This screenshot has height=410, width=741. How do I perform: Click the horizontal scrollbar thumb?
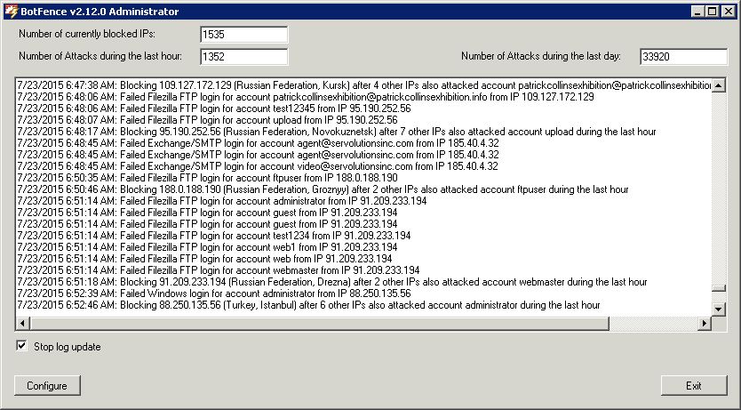pyautogui.click(x=320, y=323)
